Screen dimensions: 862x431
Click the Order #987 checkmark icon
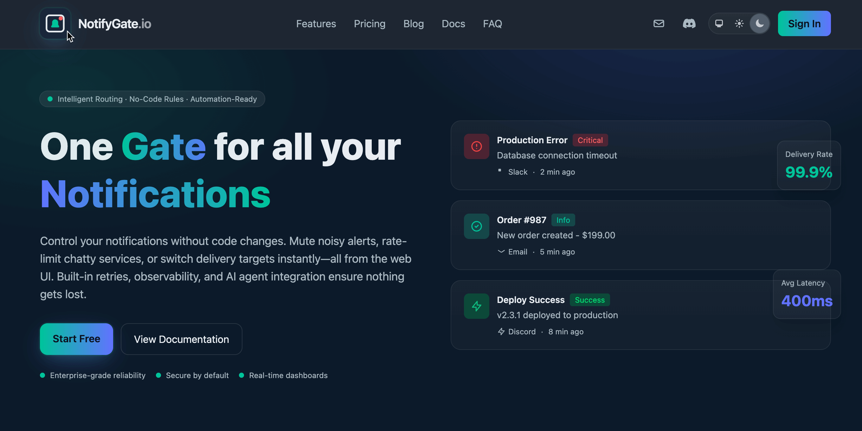pos(476,226)
